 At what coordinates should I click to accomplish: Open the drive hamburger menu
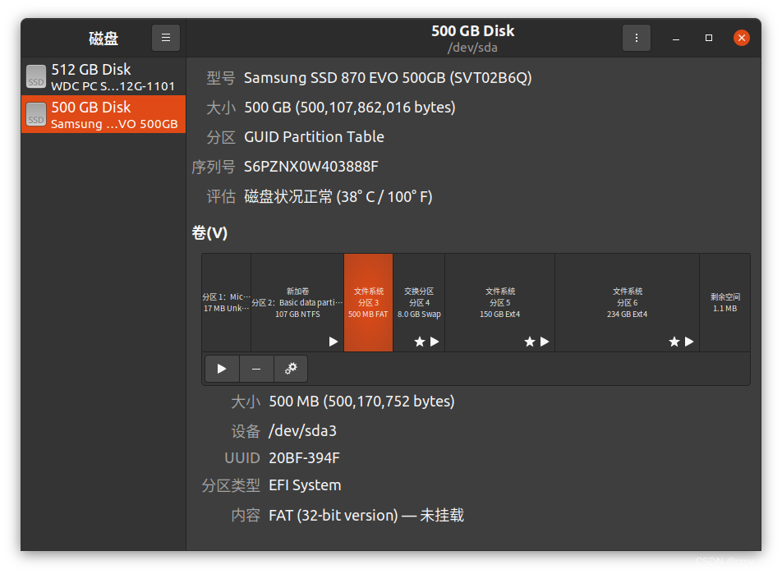[x=165, y=37]
